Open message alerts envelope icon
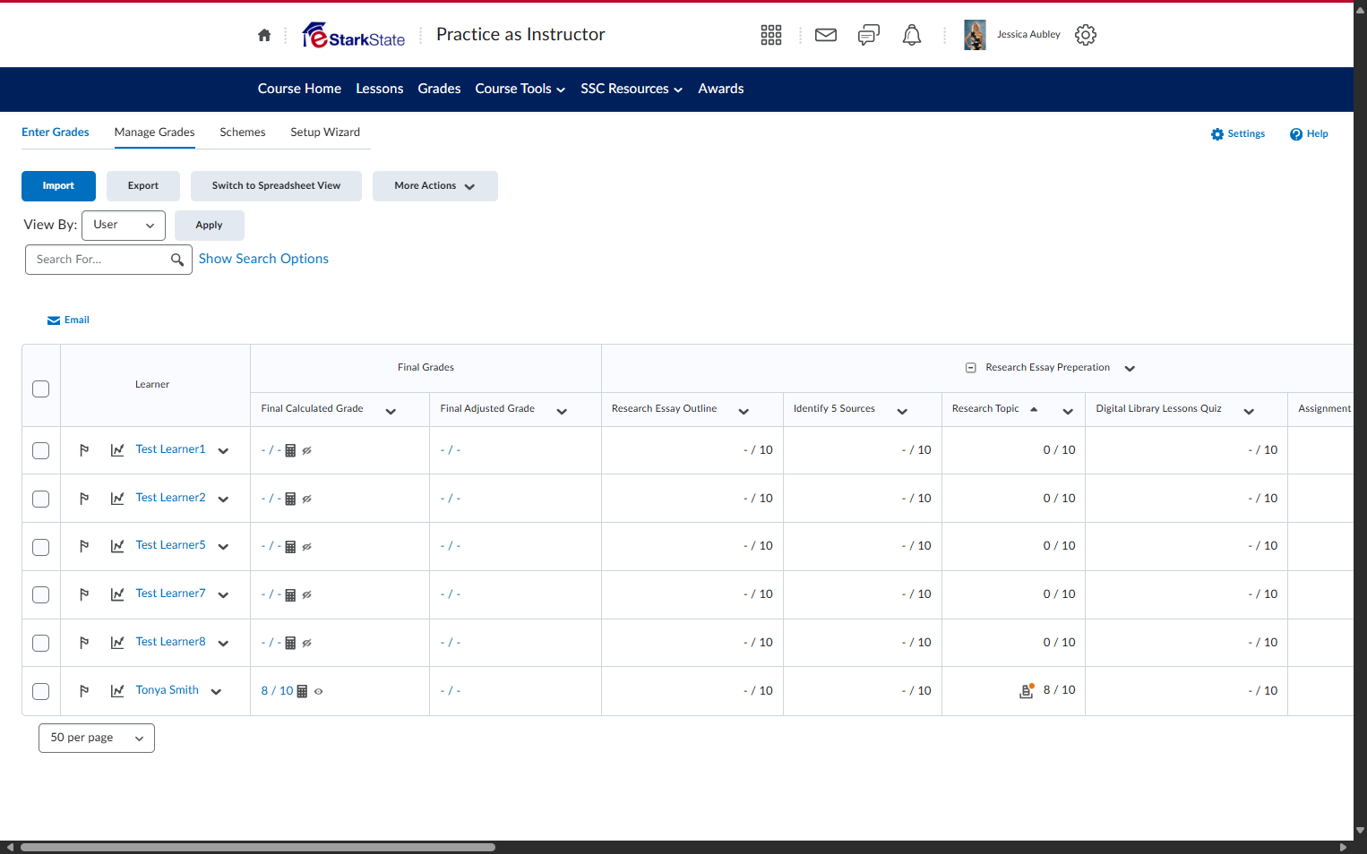 pos(826,35)
